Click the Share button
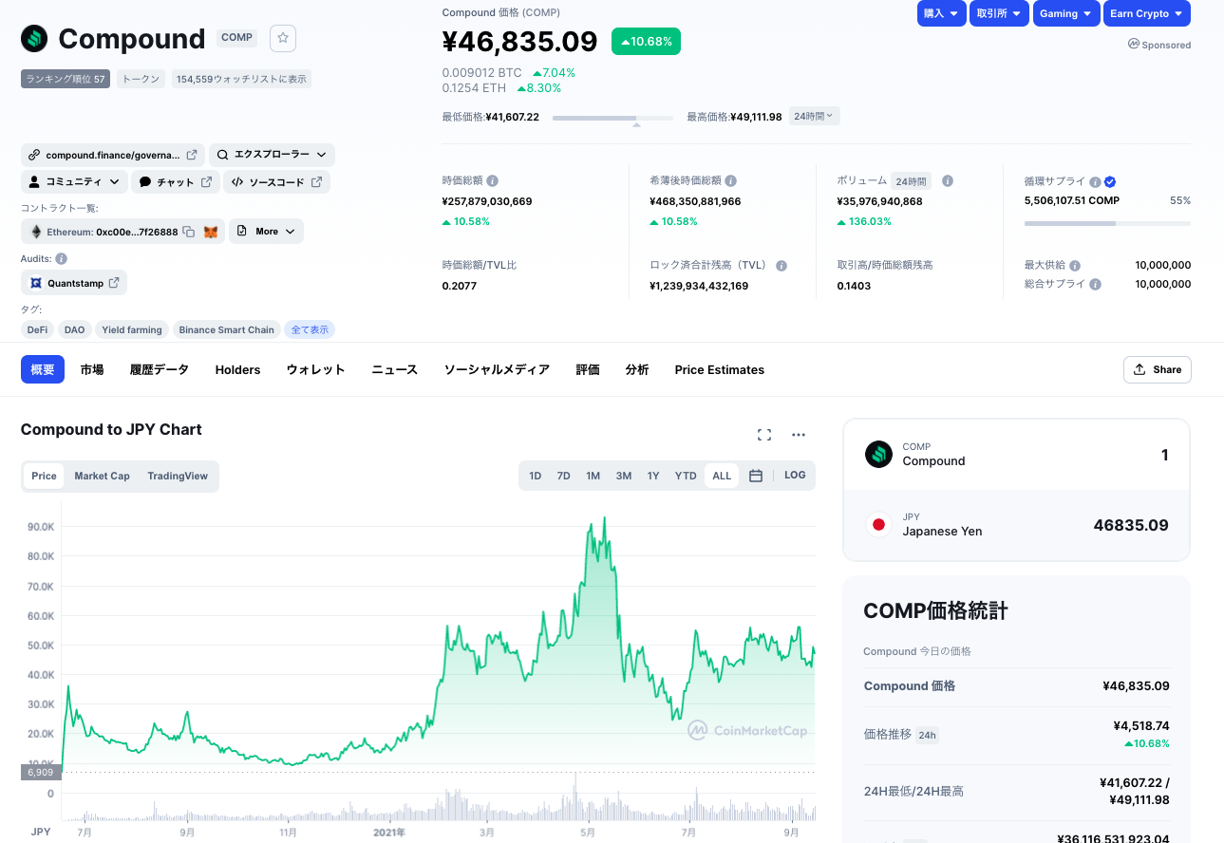 point(1157,369)
